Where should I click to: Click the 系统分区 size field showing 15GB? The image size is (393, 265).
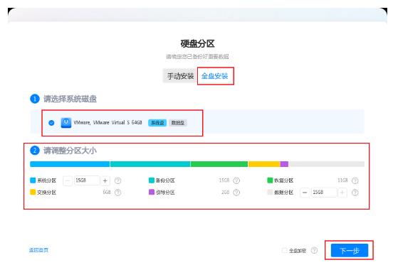coord(86,180)
